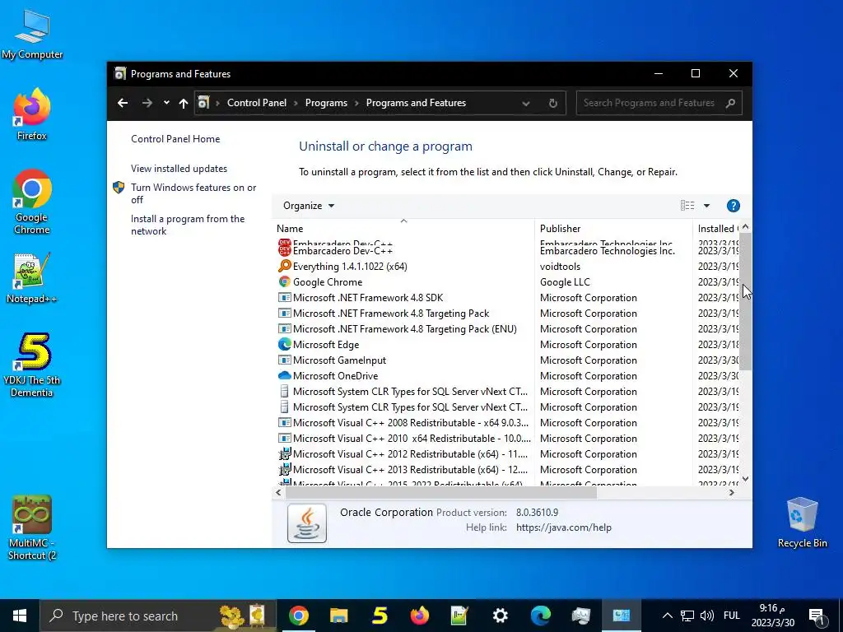Click the Java program icon in details pane
843x632 pixels.
[x=307, y=523]
